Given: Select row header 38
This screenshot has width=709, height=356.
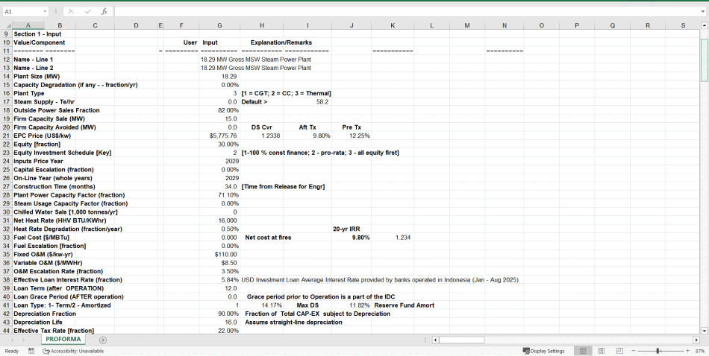Looking at the screenshot, I should (6, 280).
